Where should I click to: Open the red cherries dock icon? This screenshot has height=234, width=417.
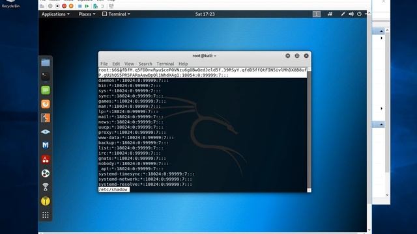click(x=46, y=159)
